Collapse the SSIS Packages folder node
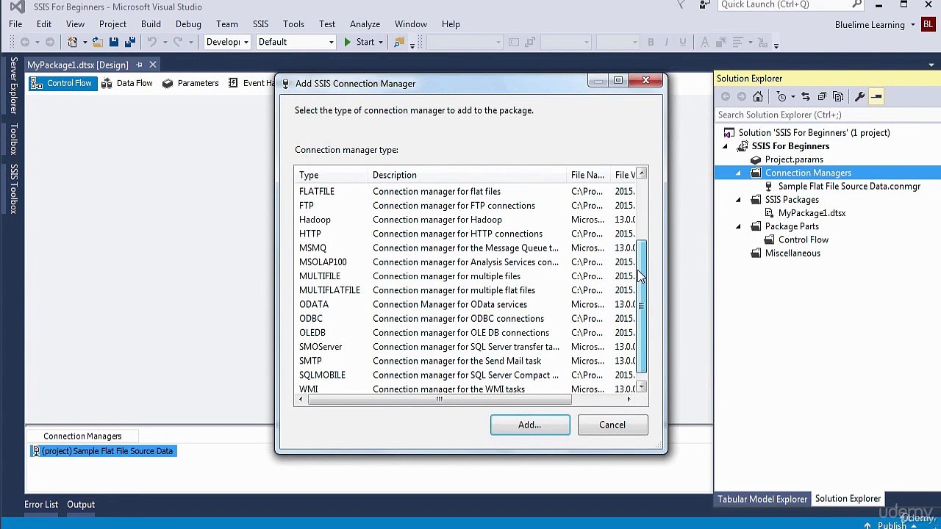The height and width of the screenshot is (529, 941). pos(738,200)
